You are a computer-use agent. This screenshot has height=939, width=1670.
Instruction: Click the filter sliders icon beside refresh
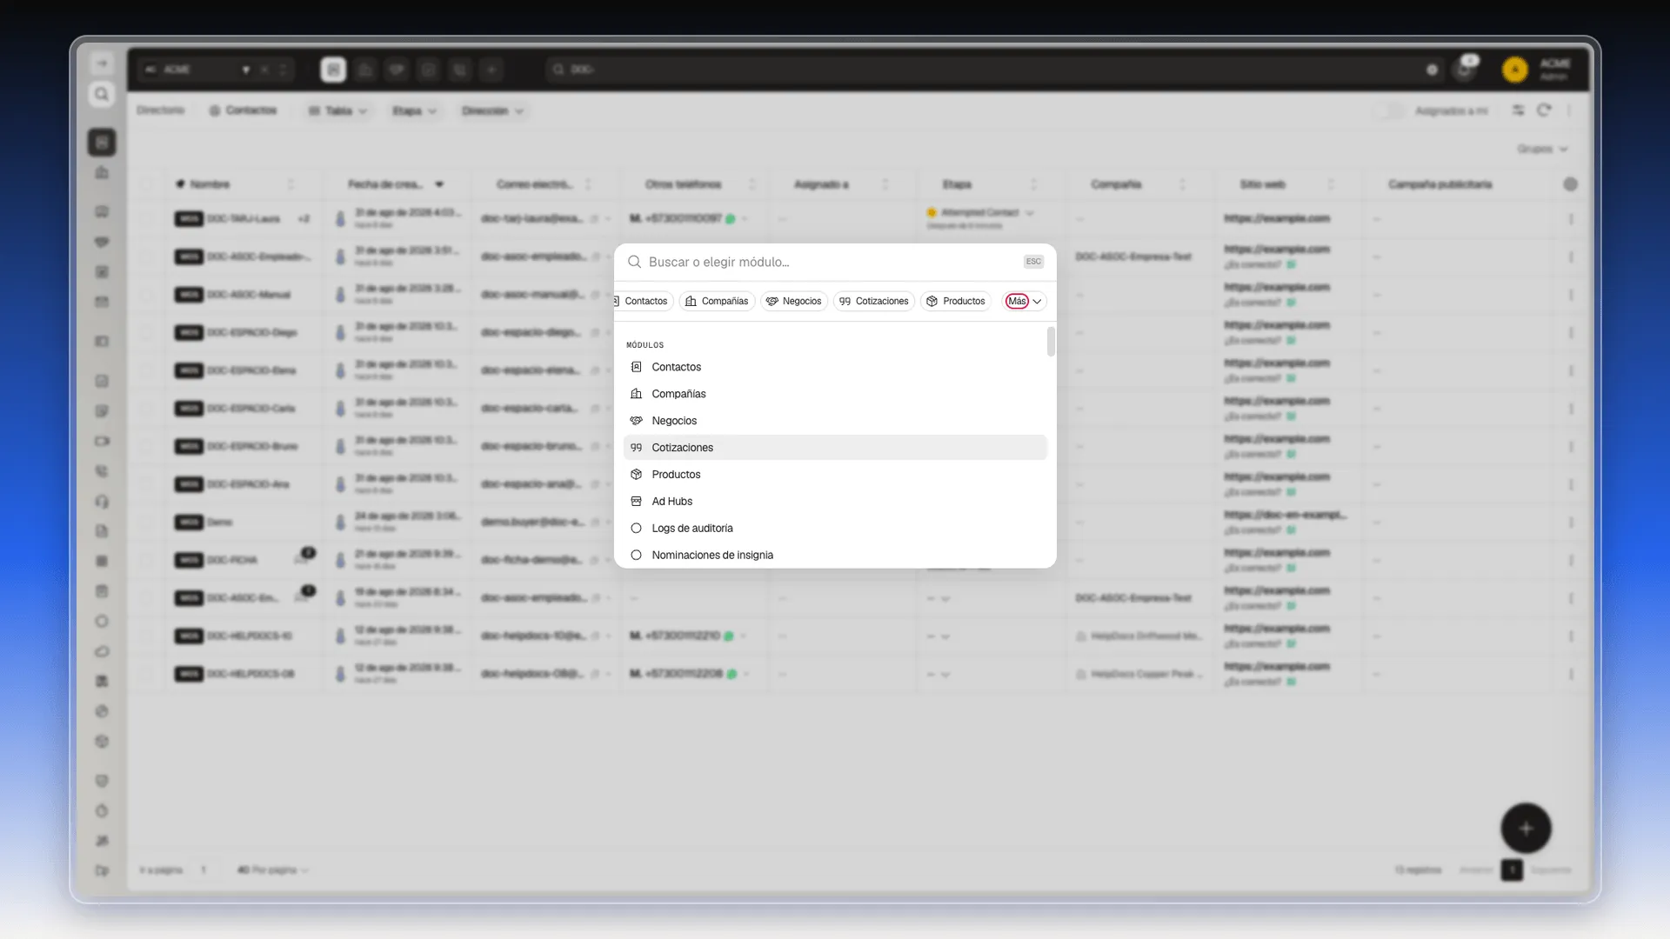click(1518, 110)
